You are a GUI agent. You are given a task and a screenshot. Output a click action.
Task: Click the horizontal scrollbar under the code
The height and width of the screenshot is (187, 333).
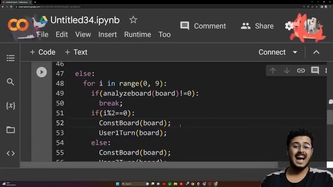pyautogui.click(x=149, y=165)
